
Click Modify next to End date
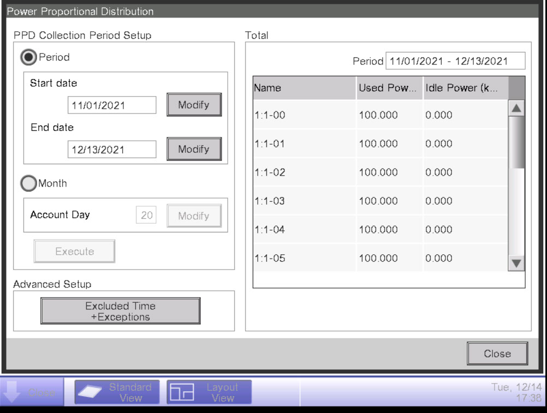click(194, 149)
